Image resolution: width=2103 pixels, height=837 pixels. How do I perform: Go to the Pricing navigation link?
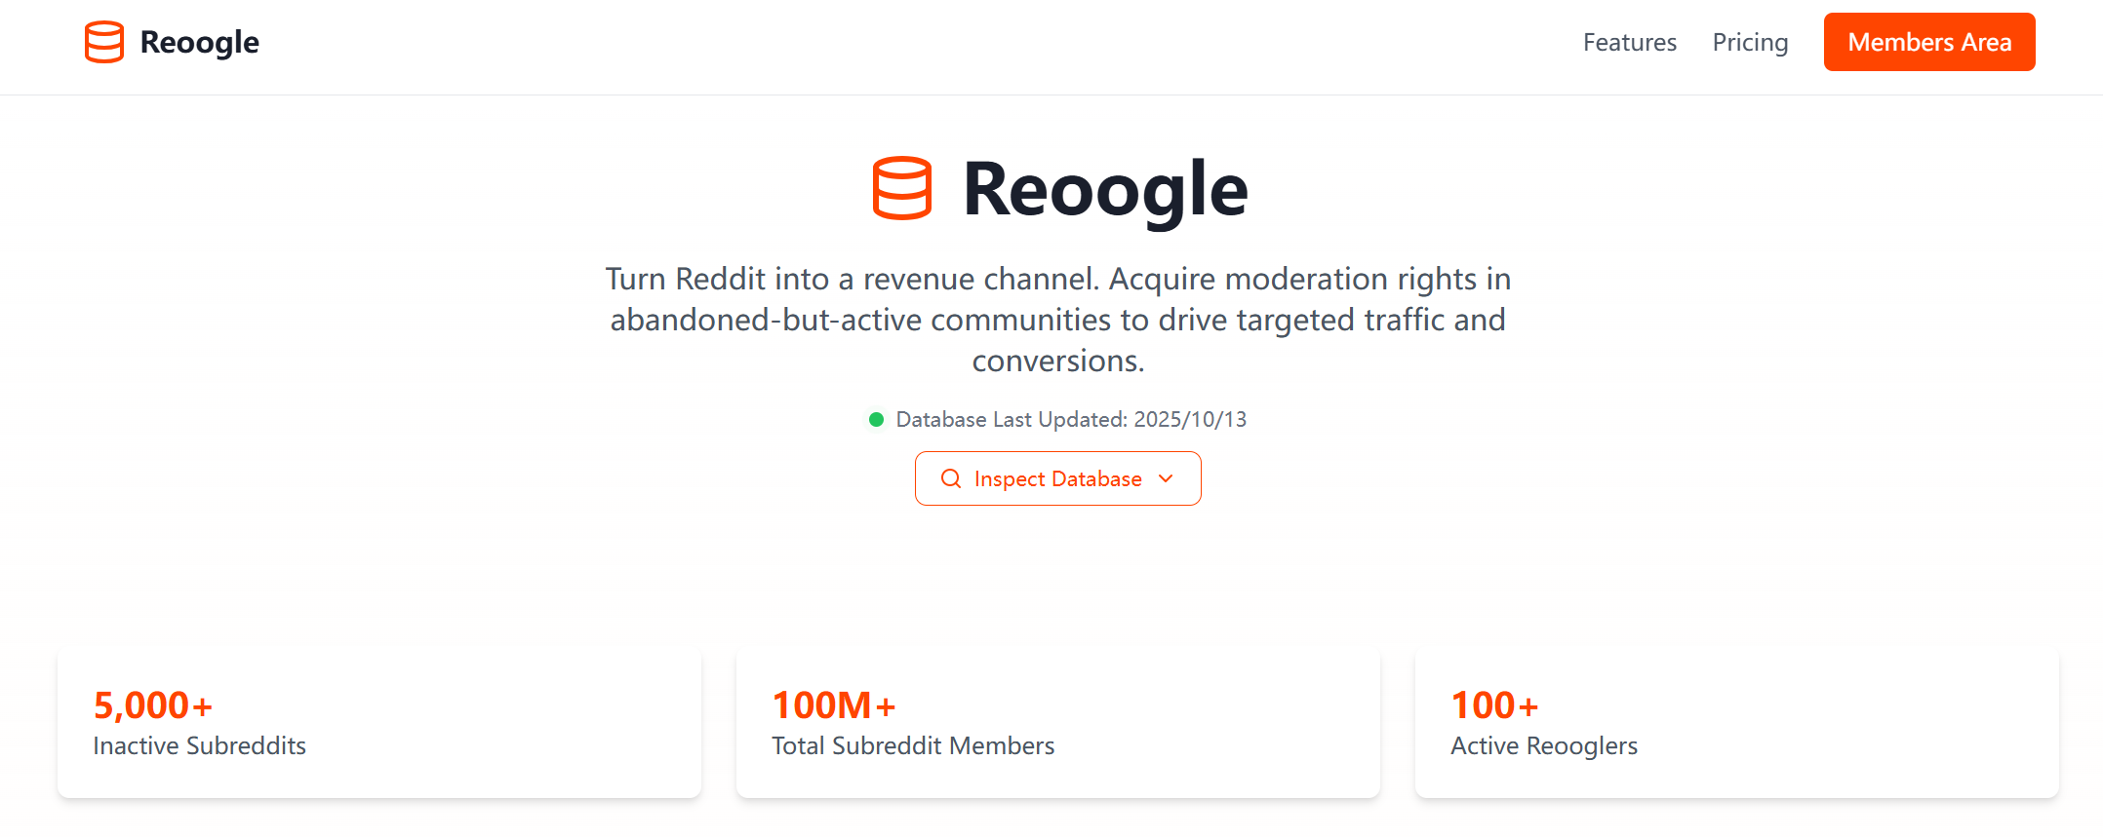coord(1750,43)
